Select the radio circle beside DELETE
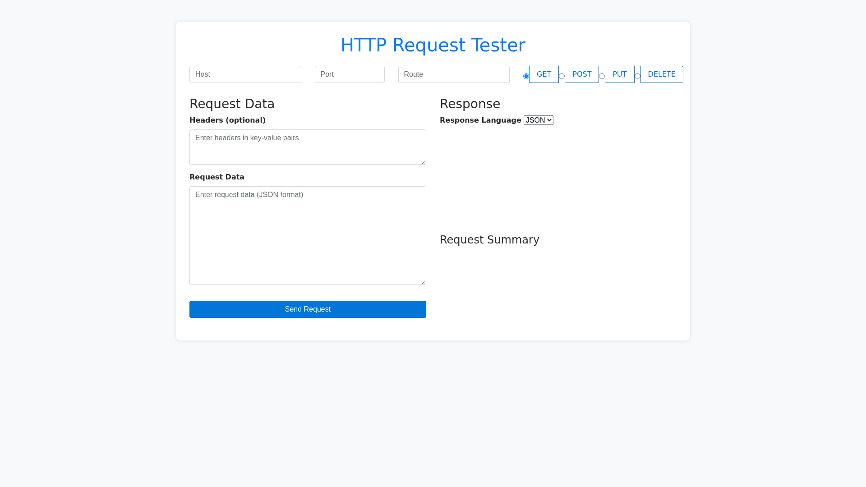This screenshot has width=866, height=487. pyautogui.click(x=637, y=76)
